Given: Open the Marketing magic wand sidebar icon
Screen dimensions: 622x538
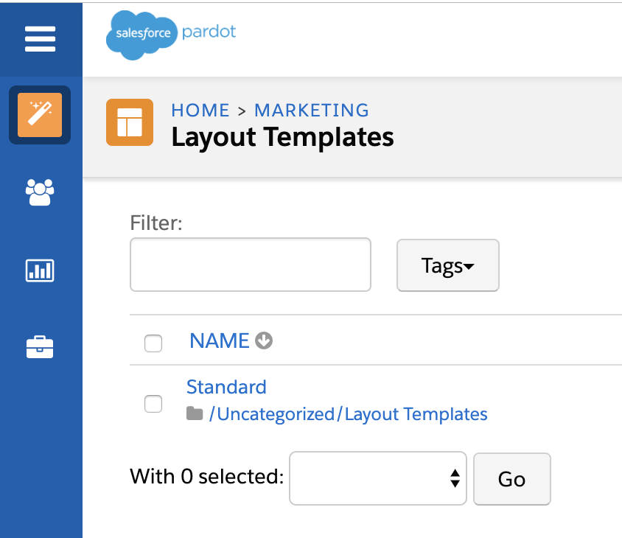Looking at the screenshot, I should tap(40, 115).
